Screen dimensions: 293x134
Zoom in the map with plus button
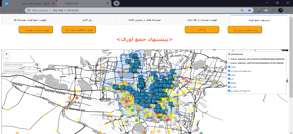(6, 54)
